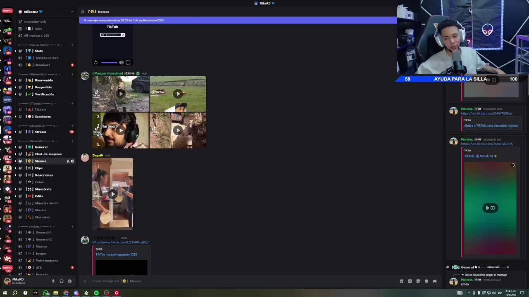
Task: Collapse the Tickets category
Action: 37,104
